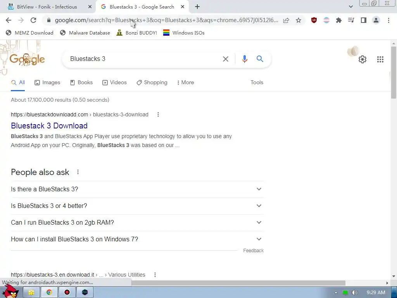Switch to Images results

[x=47, y=82]
